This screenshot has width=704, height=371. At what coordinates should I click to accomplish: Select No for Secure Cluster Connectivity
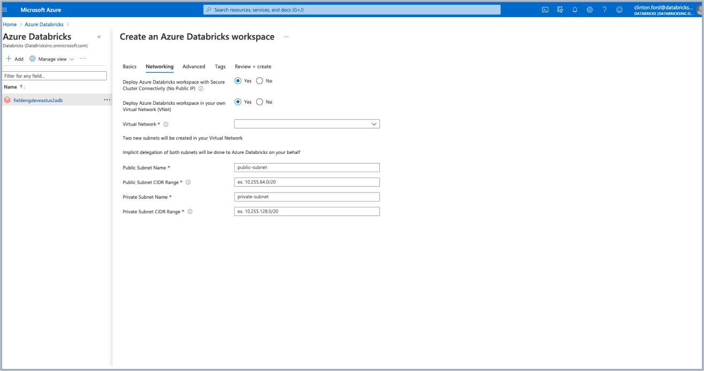259,81
